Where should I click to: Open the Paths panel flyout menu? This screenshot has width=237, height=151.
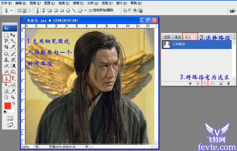234,38
